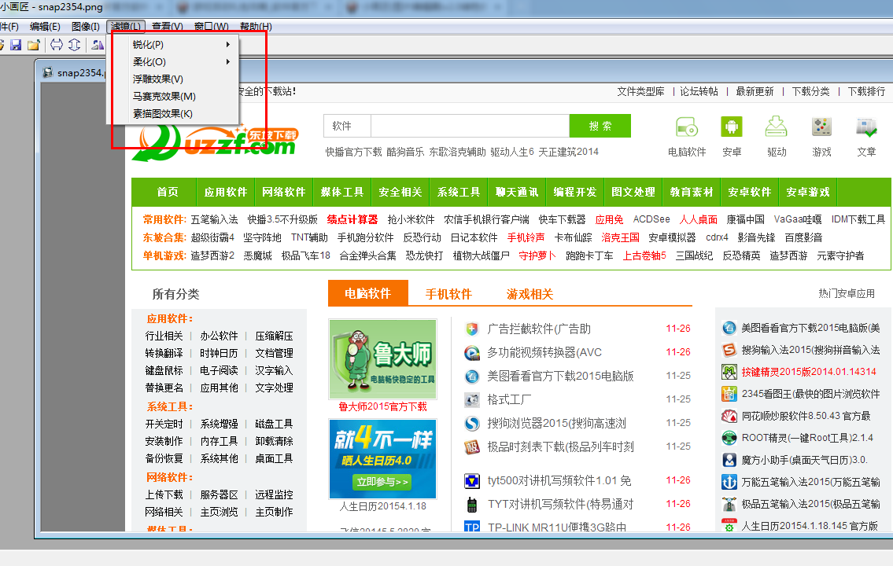Click the green 安卓 Android icon
Screen dimensions: 893x566
point(731,127)
